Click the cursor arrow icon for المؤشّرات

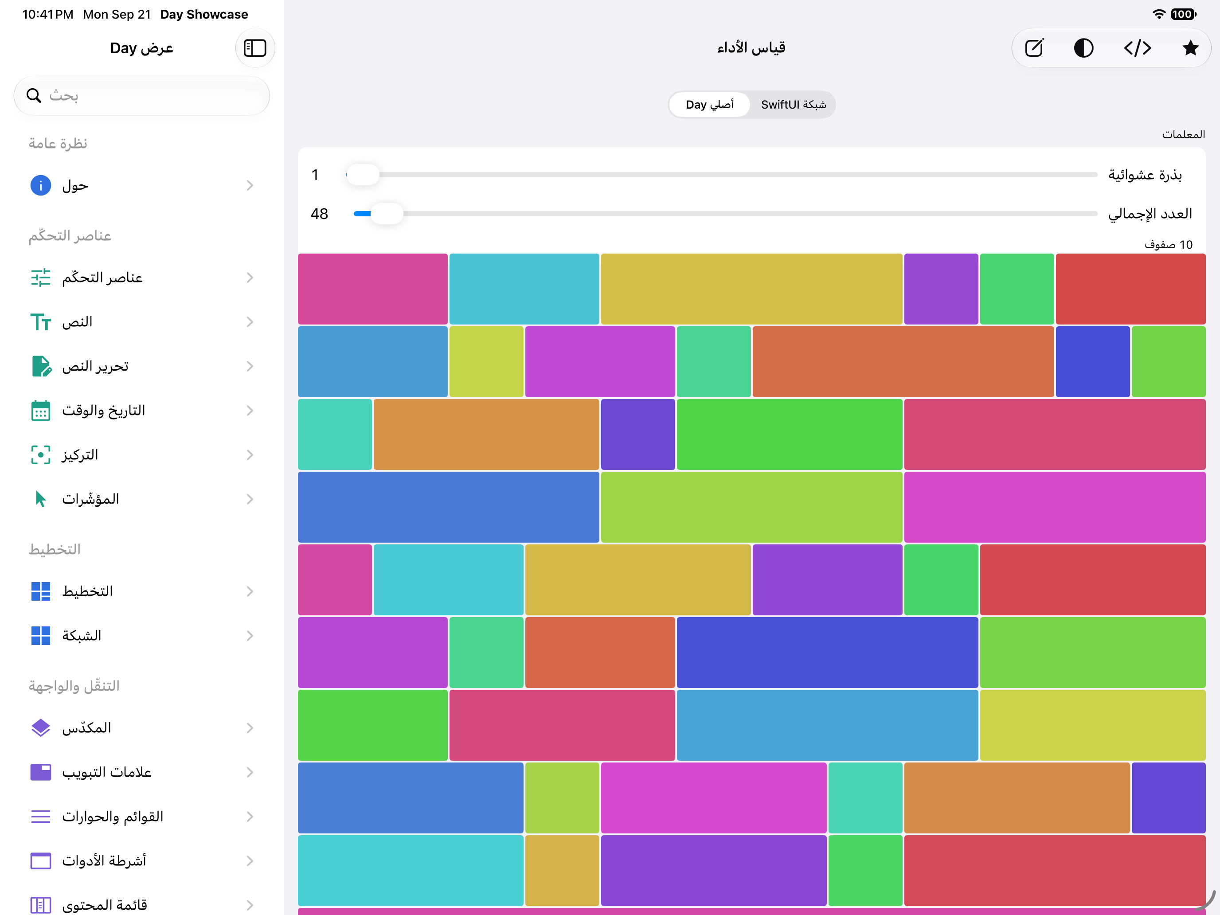41,499
